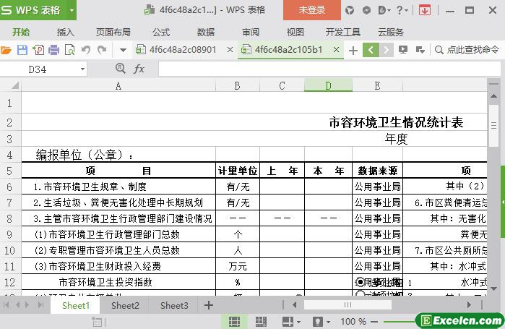The width and height of the screenshot is (505, 329).
Task: Jump to last sheet navigation arrow
Action: coord(40,304)
